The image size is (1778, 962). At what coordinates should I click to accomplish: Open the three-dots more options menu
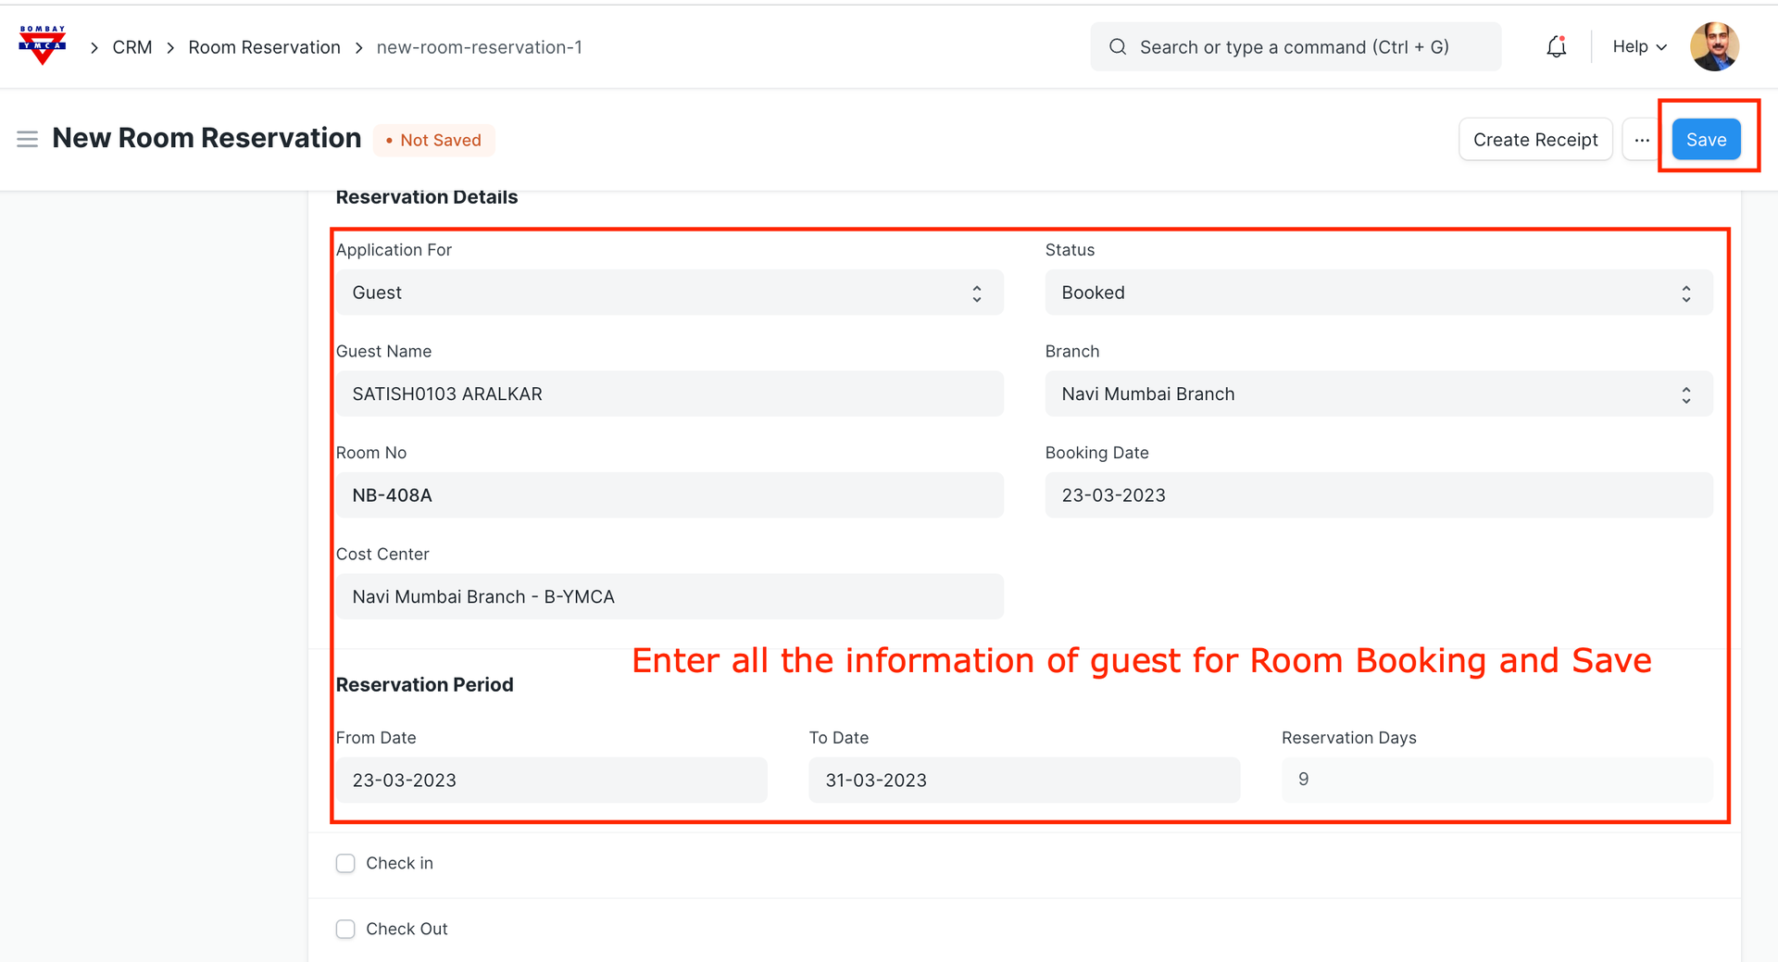tap(1641, 140)
